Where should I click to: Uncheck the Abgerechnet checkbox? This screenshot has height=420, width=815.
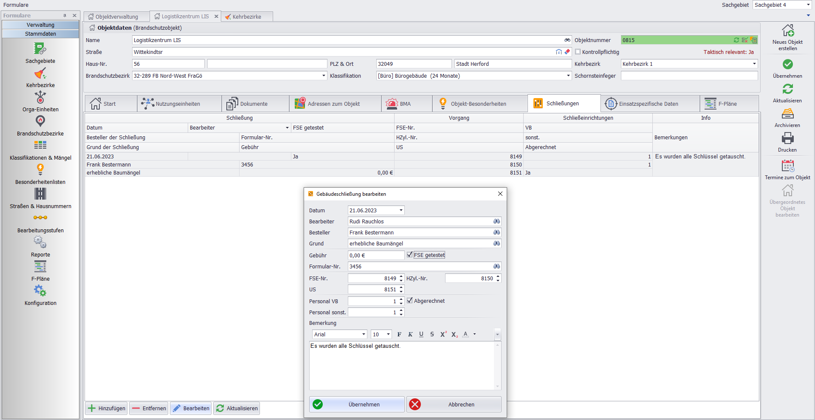(x=410, y=301)
